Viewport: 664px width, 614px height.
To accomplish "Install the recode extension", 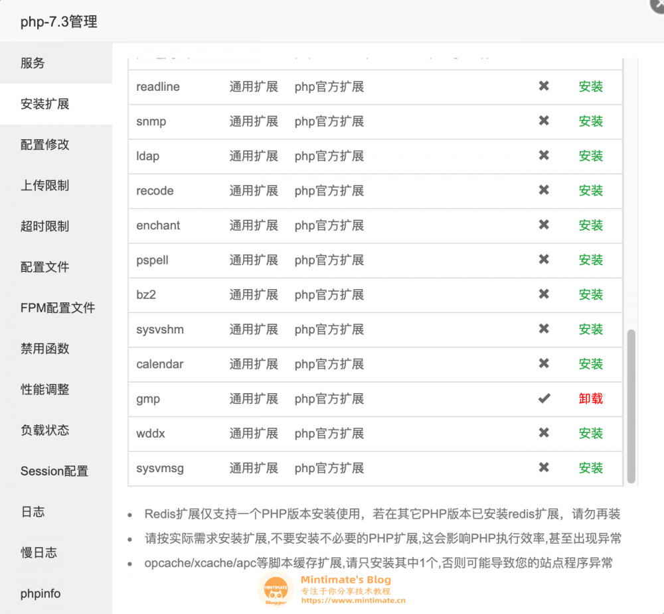I will pyautogui.click(x=590, y=190).
